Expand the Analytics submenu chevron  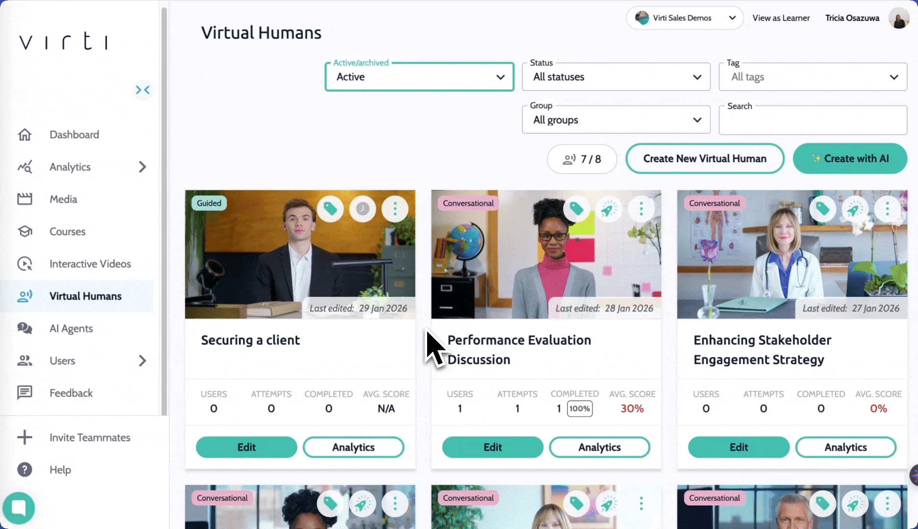coord(142,167)
